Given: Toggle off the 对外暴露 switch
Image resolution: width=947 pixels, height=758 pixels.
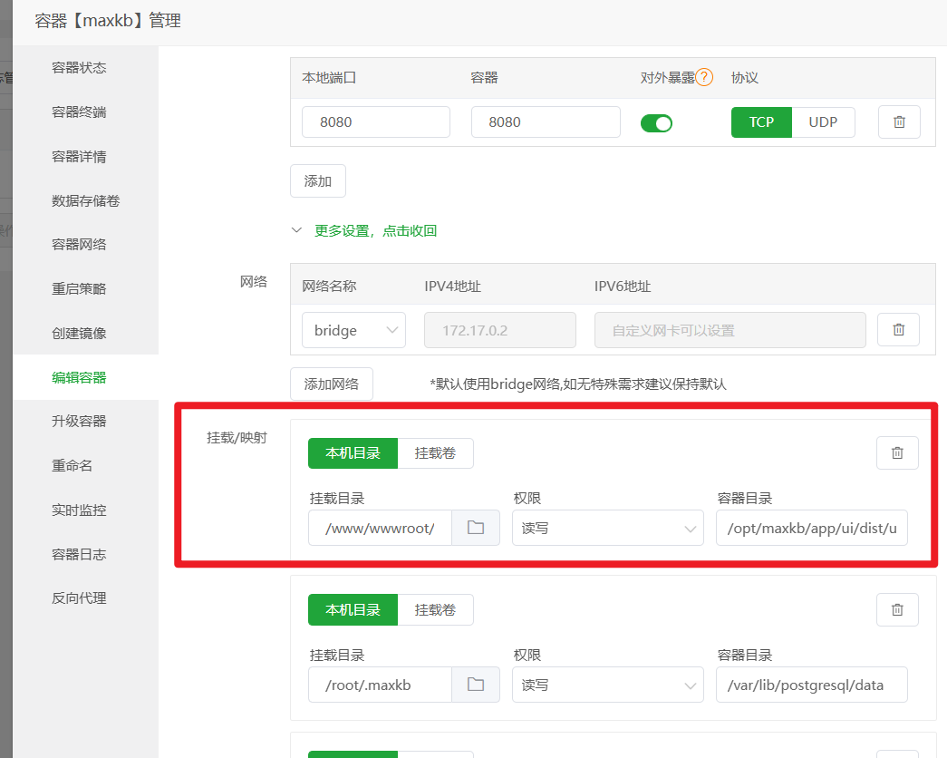Looking at the screenshot, I should (656, 122).
